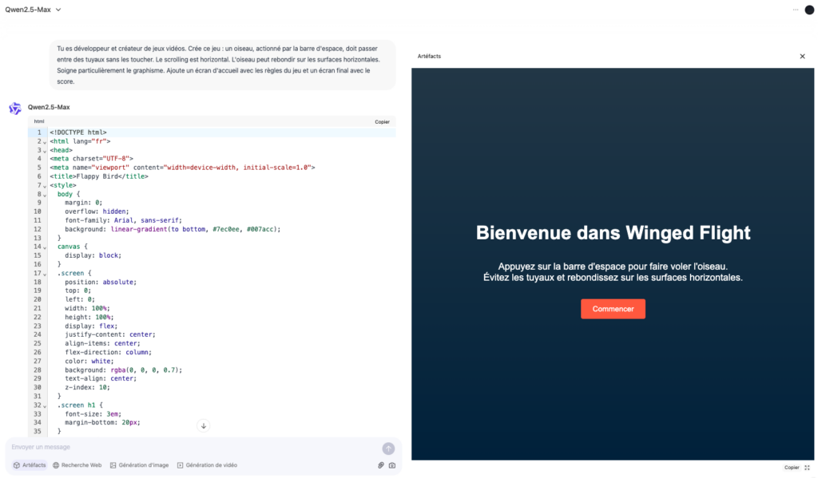The width and height of the screenshot is (818, 478).
Task: Select Génération de vidéo option
Action: 207,465
